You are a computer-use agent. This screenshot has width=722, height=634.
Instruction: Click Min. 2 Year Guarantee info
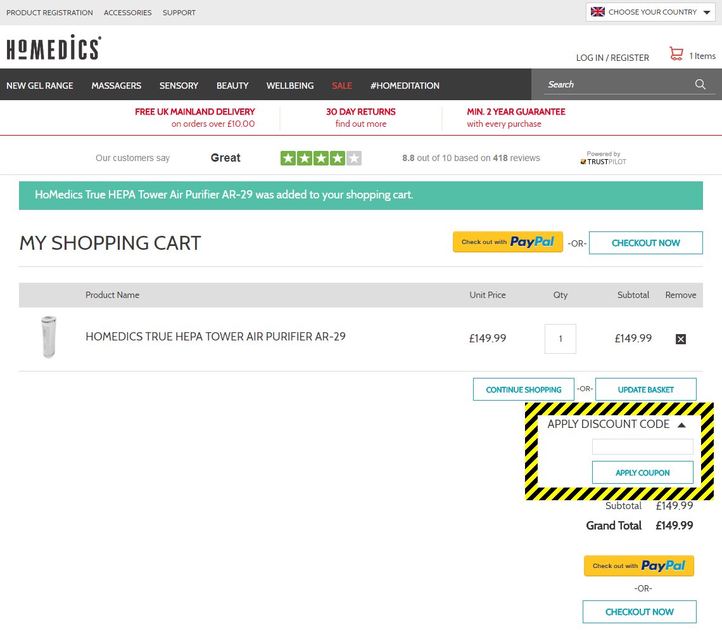(x=516, y=117)
